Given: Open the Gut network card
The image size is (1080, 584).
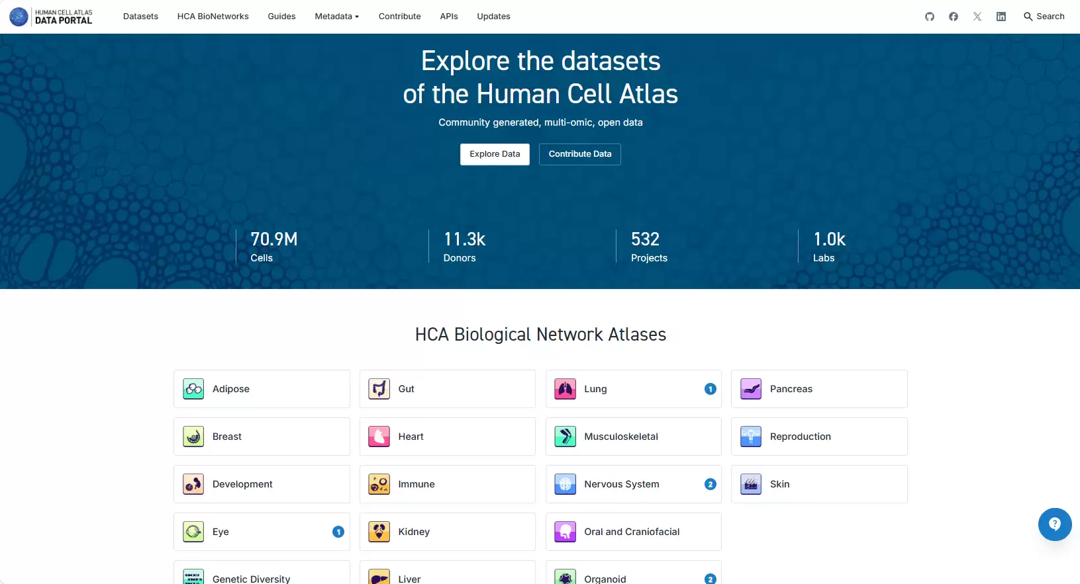Looking at the screenshot, I should [448, 389].
